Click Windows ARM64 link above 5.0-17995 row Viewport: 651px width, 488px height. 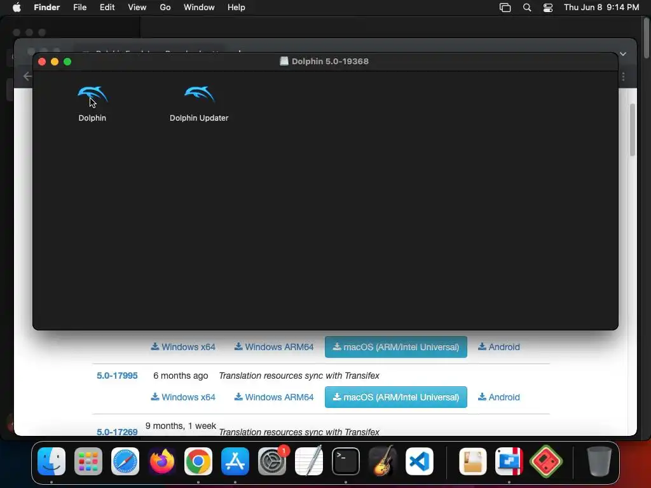(x=274, y=347)
